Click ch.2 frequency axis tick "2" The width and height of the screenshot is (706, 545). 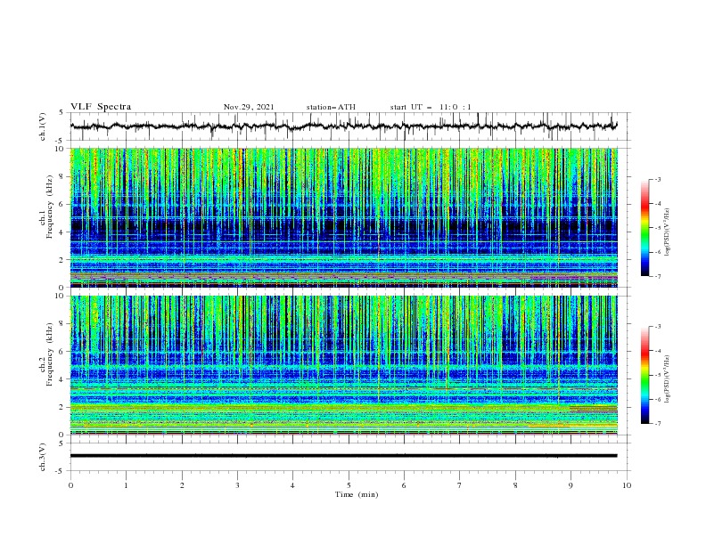click(62, 407)
